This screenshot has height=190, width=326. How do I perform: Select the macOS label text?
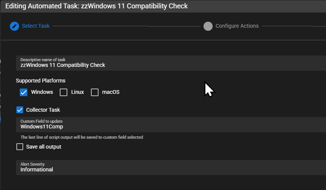[111, 92]
